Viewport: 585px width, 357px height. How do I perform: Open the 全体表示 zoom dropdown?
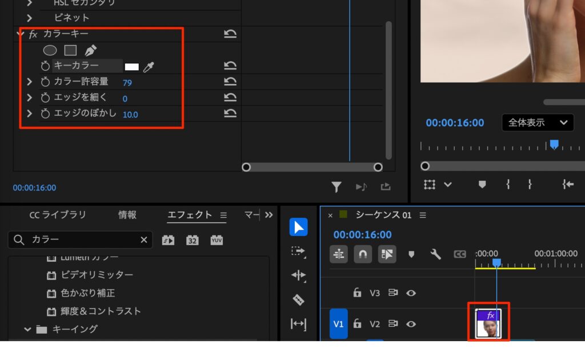coord(537,123)
